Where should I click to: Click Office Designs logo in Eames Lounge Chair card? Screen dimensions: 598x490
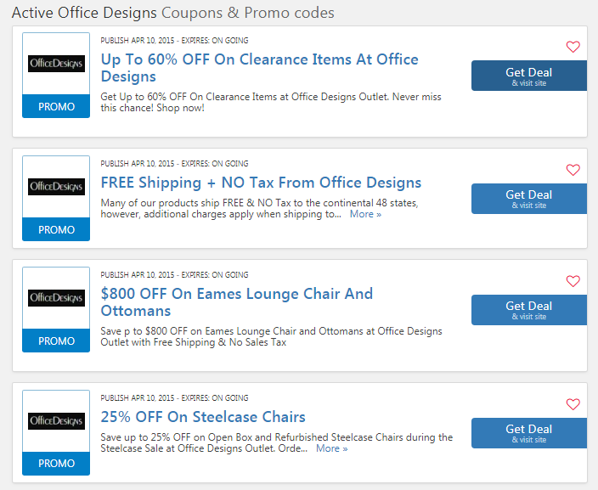click(x=56, y=298)
